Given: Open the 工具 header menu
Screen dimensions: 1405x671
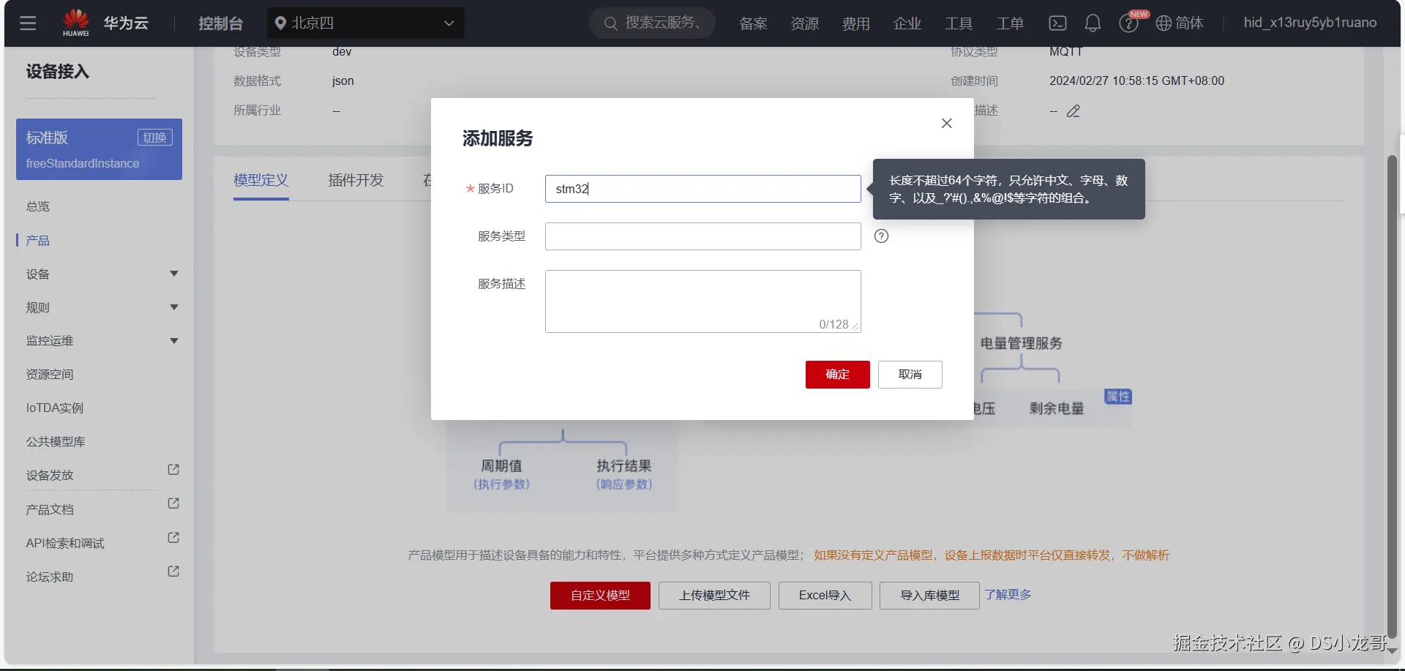Looking at the screenshot, I should [x=958, y=23].
